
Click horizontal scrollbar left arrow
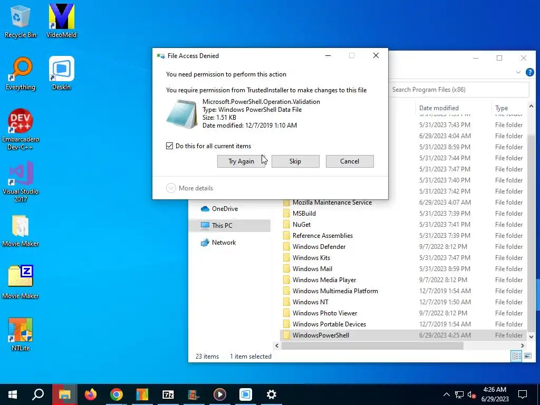277,345
